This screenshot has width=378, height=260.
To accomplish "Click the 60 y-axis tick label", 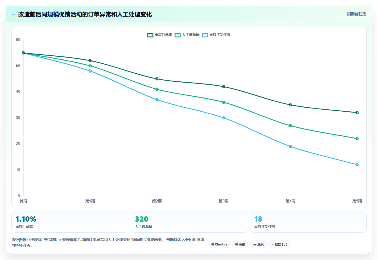I will coord(18,40).
